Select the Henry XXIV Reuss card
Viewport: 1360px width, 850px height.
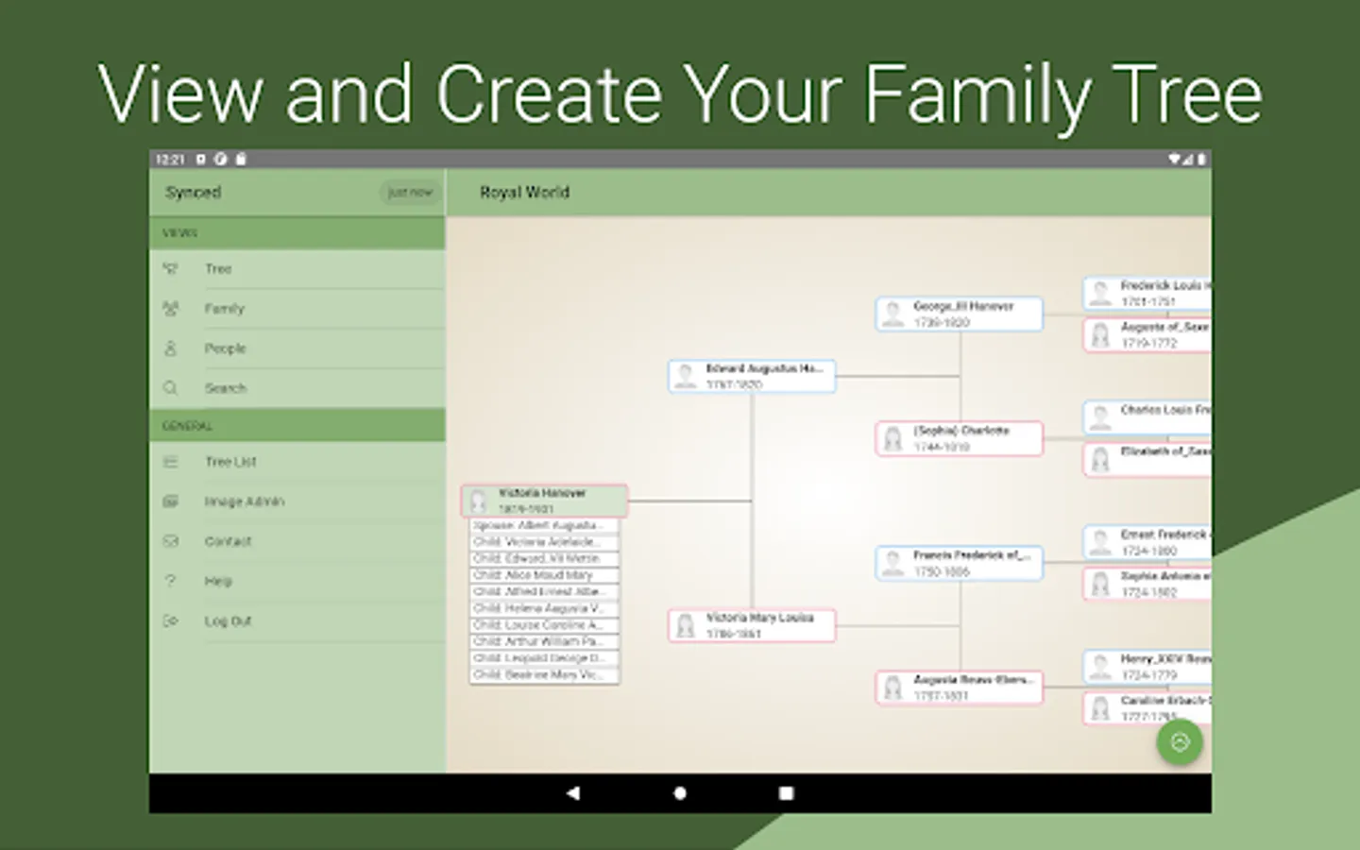pos(1147,667)
